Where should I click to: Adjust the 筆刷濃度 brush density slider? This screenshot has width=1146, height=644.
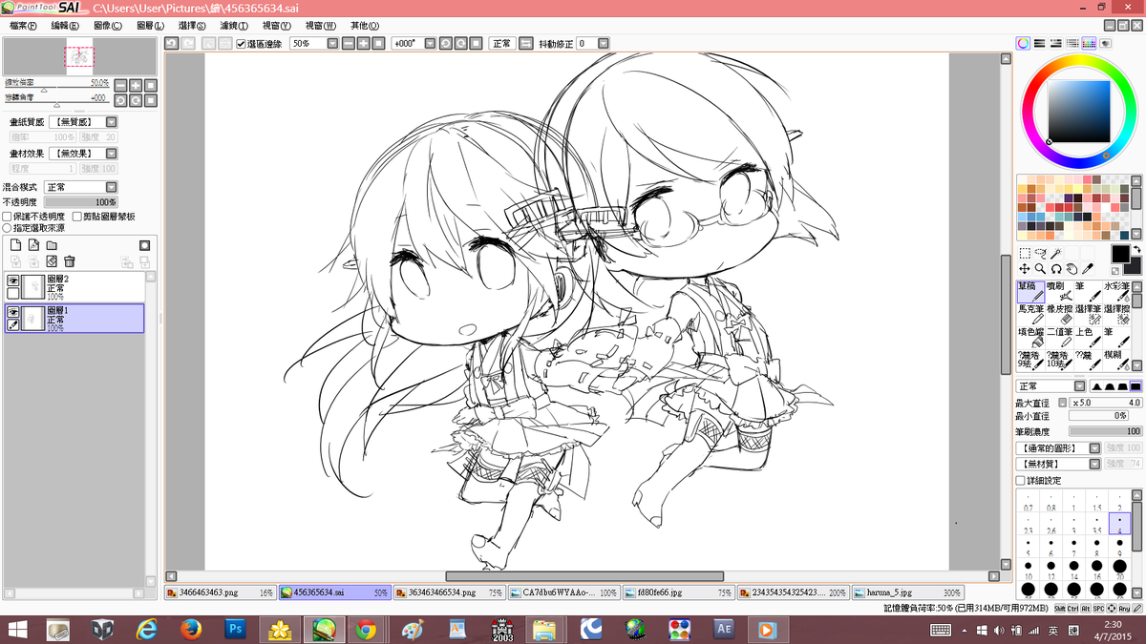coord(1105,431)
